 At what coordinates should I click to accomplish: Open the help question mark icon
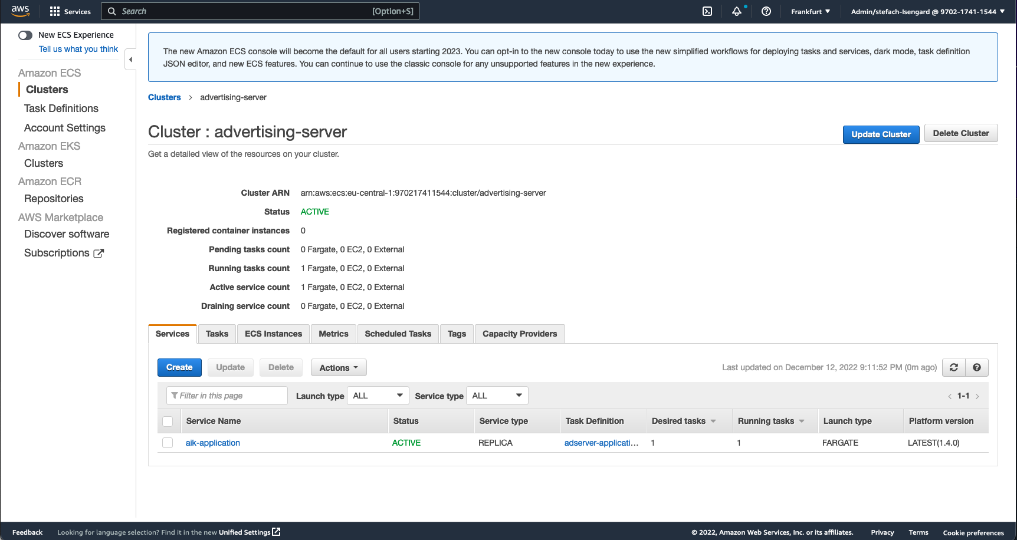[x=766, y=11]
